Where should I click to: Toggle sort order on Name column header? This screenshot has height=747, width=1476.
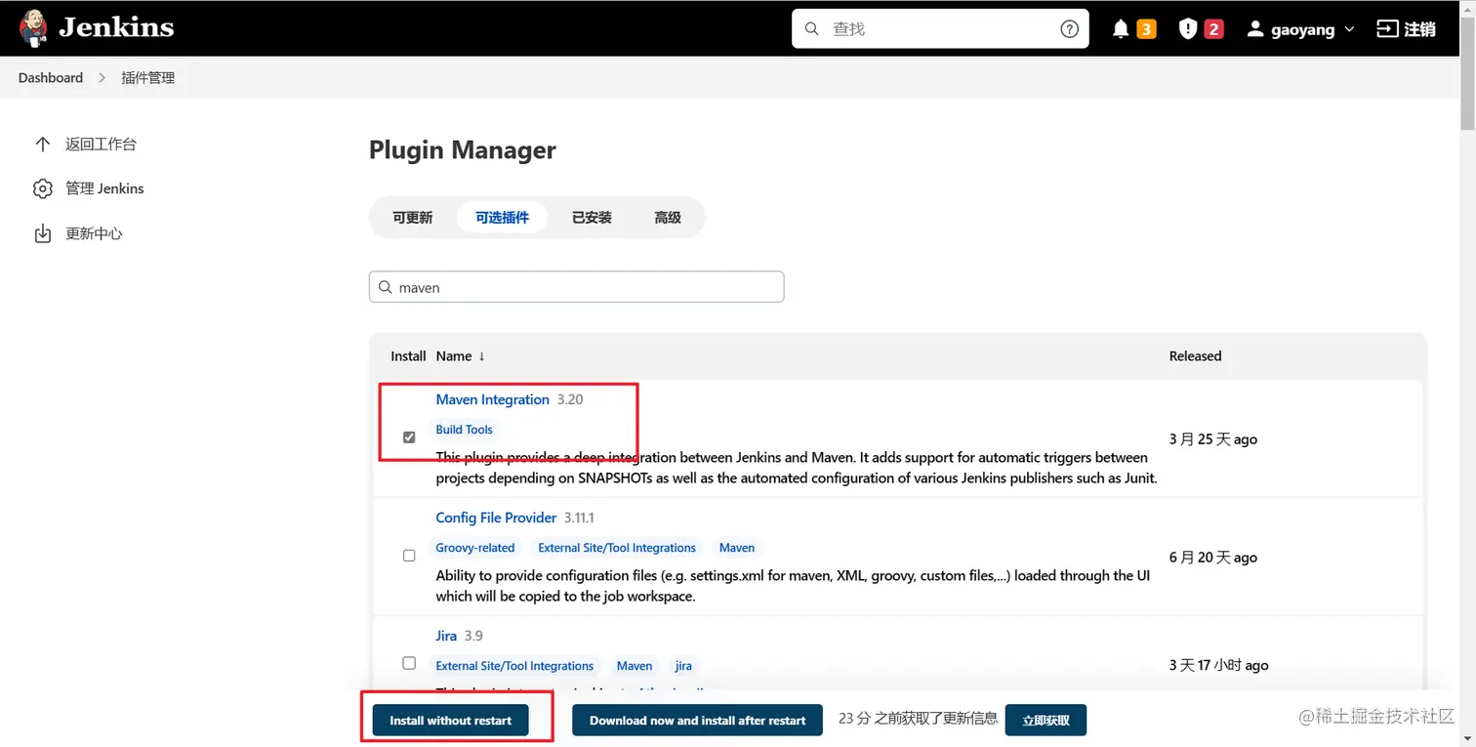point(460,356)
